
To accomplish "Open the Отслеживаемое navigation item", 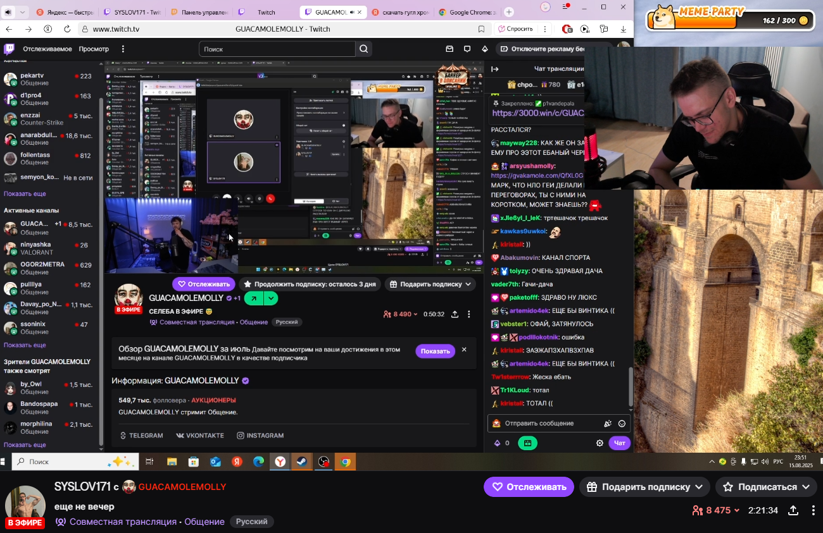I will pyautogui.click(x=47, y=49).
